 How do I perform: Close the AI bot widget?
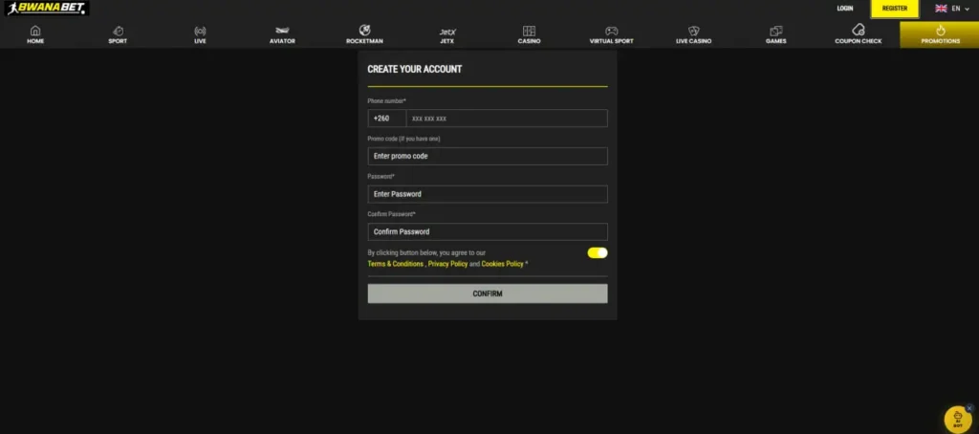[969, 408]
